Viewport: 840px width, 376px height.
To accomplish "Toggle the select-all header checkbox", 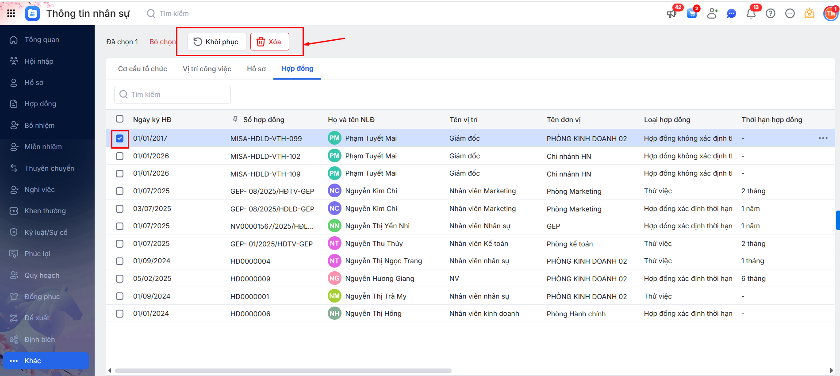I will point(119,119).
